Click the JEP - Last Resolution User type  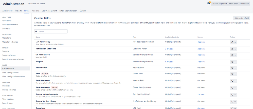(143, 42)
